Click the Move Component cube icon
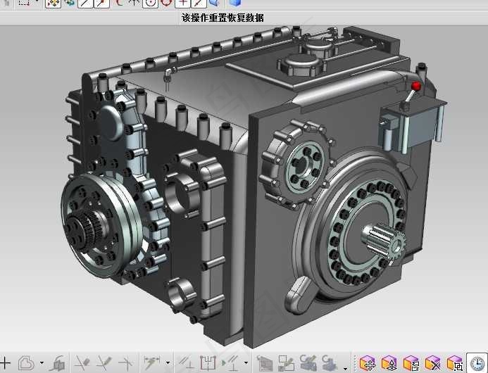Viewport: 488px width, 373px height. coord(368,362)
